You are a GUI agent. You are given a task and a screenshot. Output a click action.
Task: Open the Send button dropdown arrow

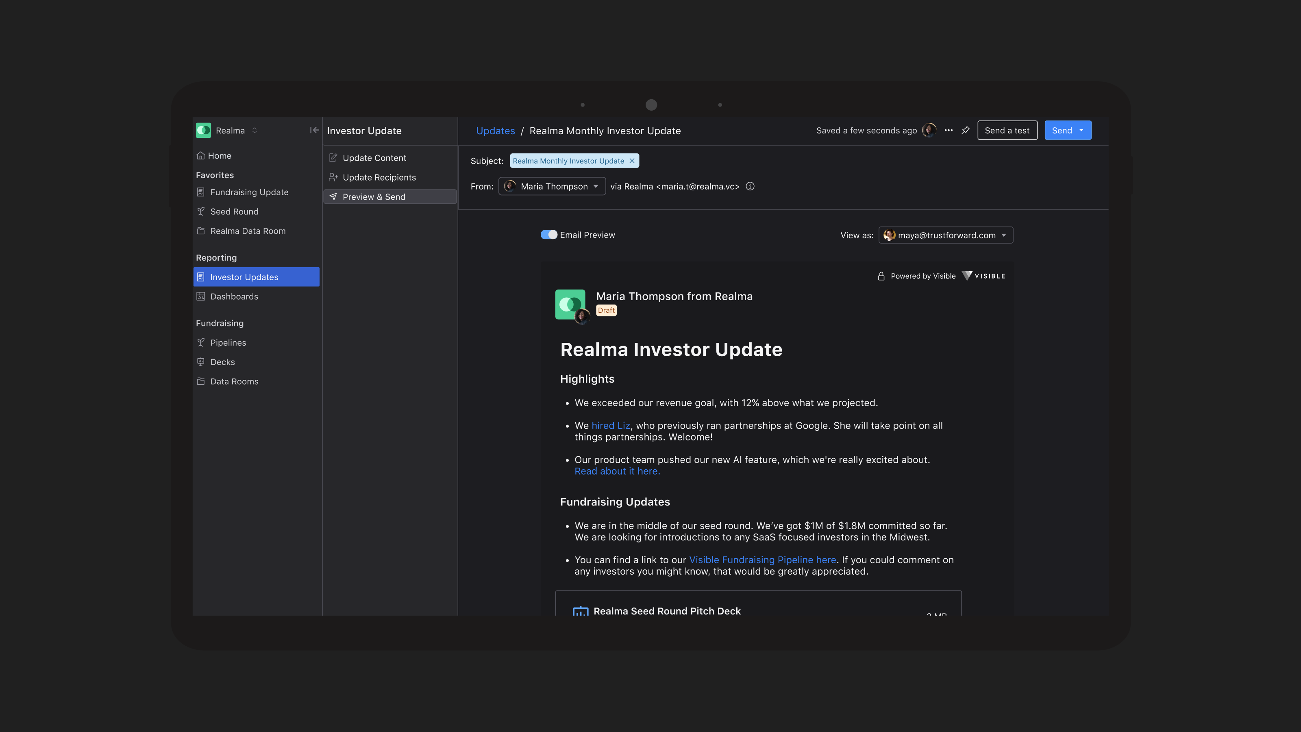click(x=1081, y=130)
